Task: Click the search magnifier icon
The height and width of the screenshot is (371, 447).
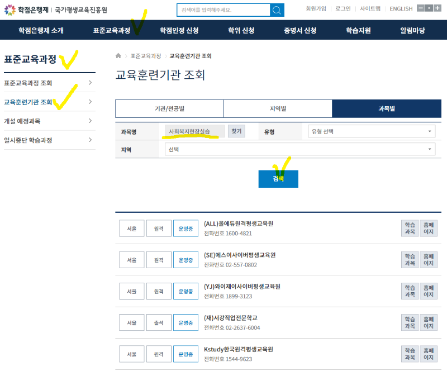Action: tap(277, 9)
